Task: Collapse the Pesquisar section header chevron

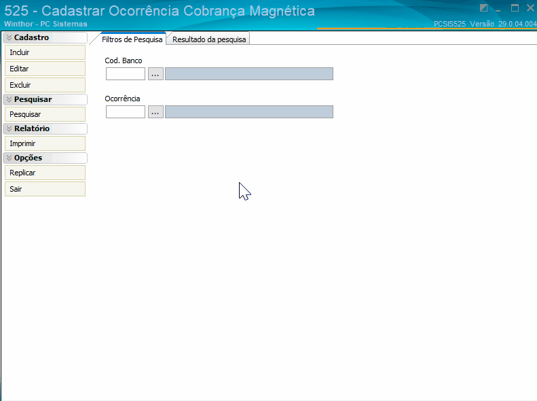Action: (x=10, y=99)
